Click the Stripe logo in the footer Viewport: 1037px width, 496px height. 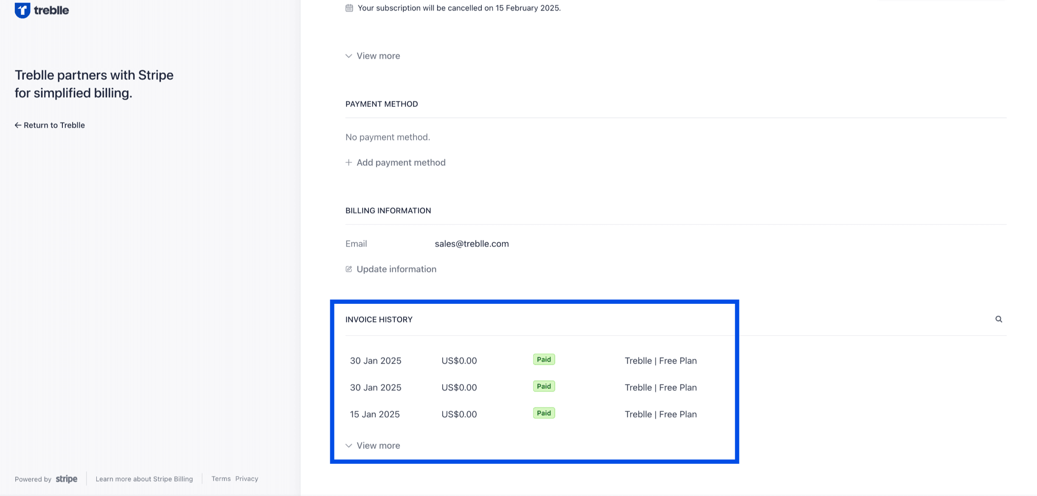coord(66,479)
